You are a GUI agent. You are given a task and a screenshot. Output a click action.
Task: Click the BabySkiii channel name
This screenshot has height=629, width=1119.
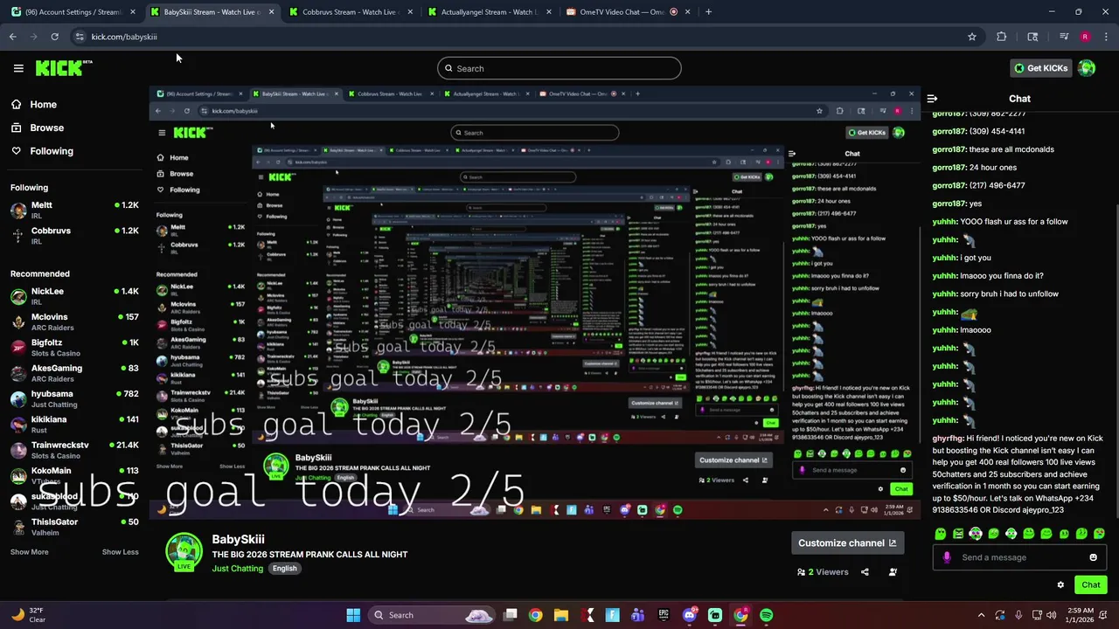tap(238, 540)
